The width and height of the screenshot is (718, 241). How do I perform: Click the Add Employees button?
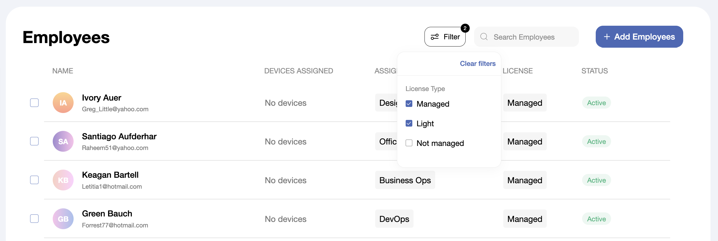(639, 37)
